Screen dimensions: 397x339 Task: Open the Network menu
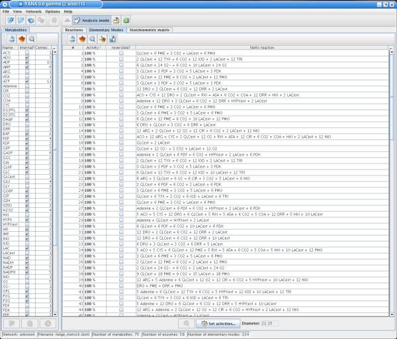(33, 11)
